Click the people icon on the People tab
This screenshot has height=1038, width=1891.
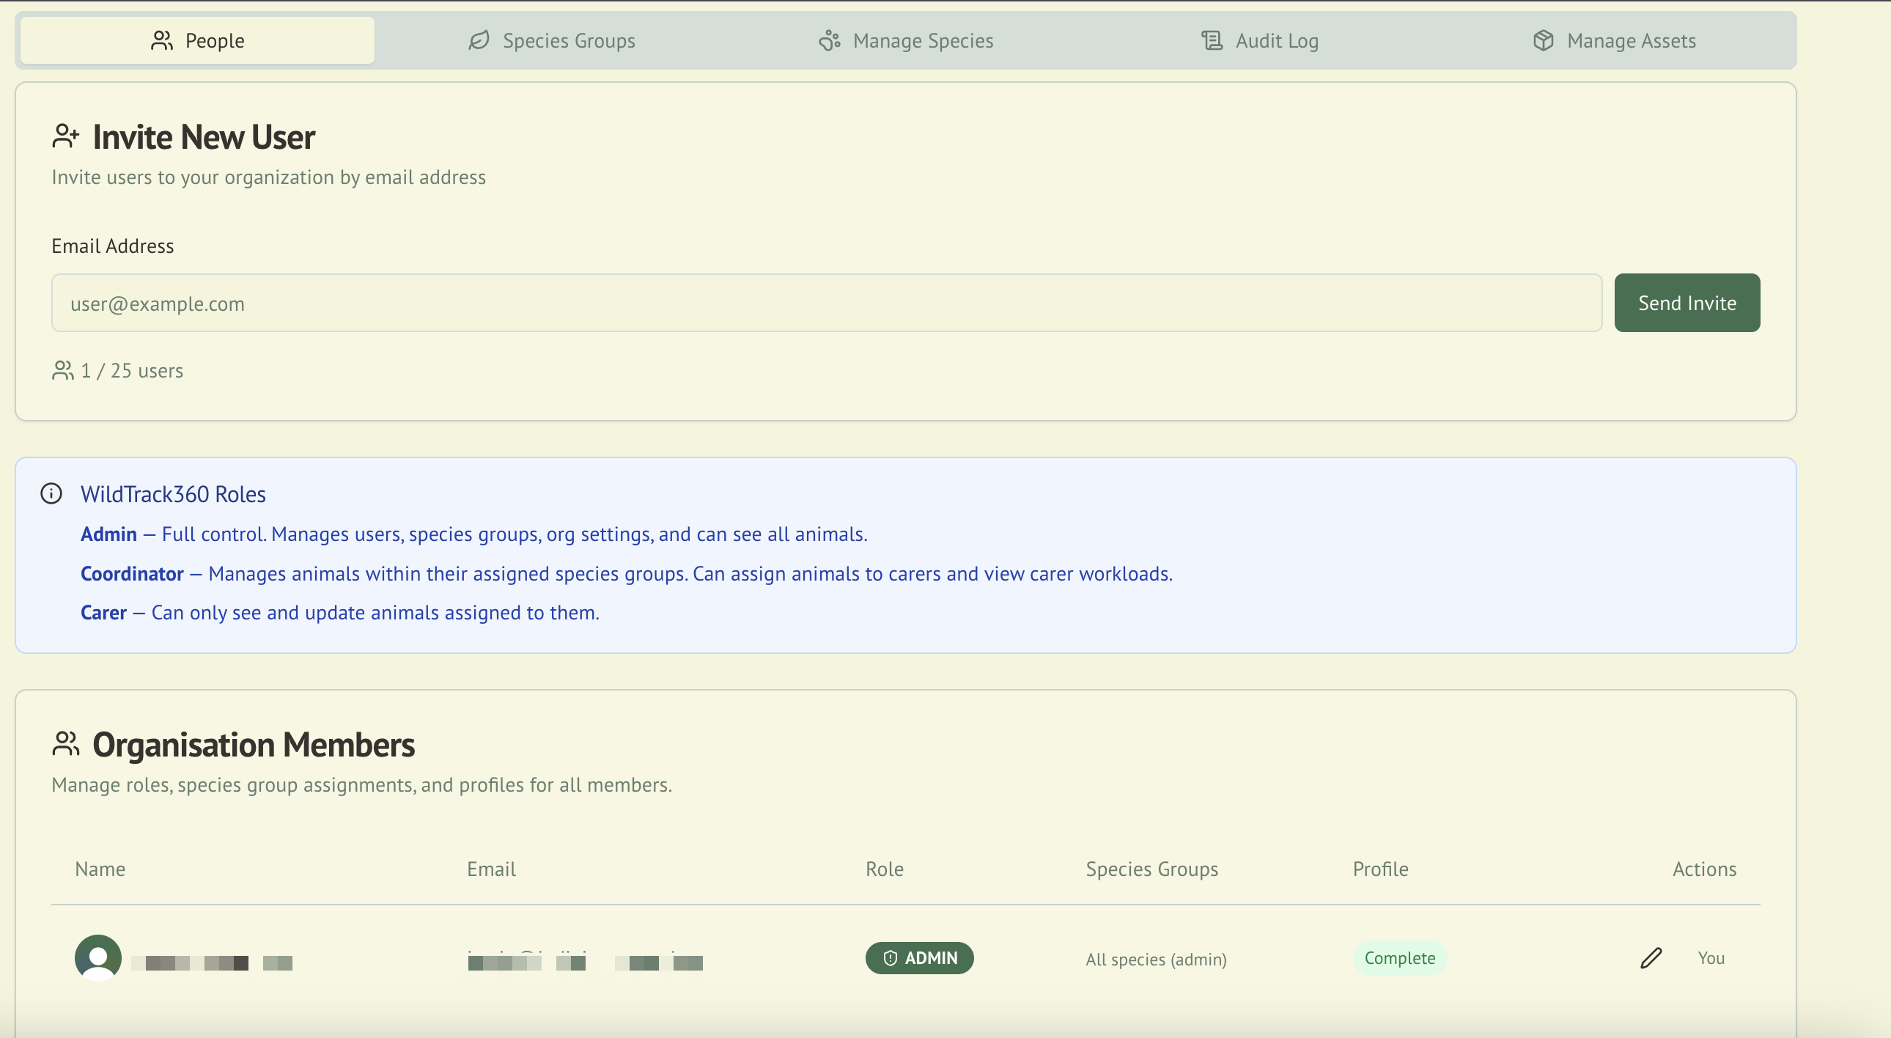pos(162,40)
